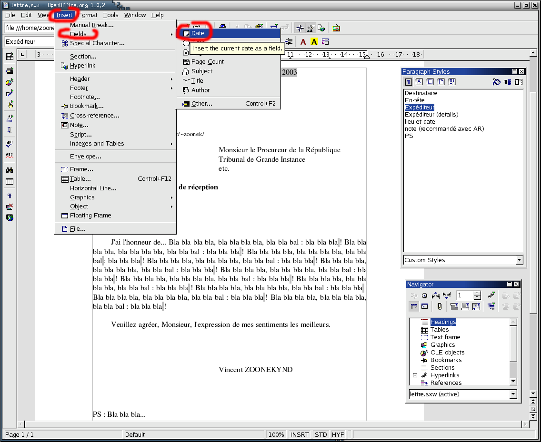Go to next page in Navigator
541x442 pixels.
446,295
